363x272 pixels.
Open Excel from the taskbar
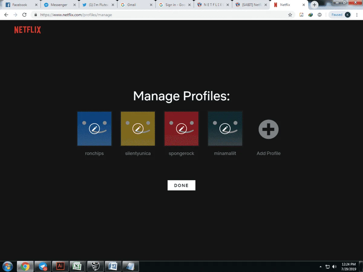[x=78, y=266]
